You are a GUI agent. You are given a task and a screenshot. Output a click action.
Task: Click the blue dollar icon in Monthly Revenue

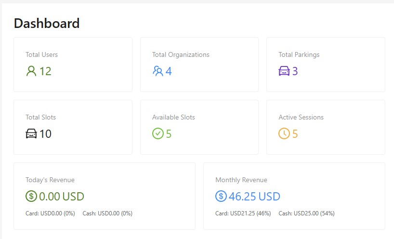click(221, 197)
